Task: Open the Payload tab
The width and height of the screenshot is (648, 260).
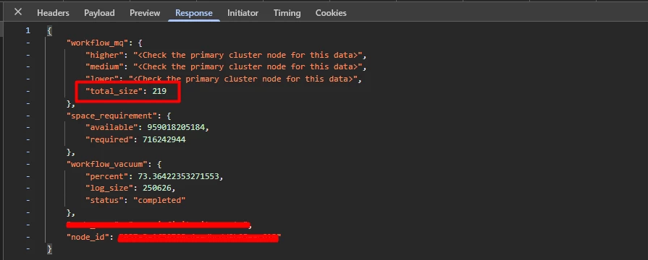Action: [x=99, y=13]
